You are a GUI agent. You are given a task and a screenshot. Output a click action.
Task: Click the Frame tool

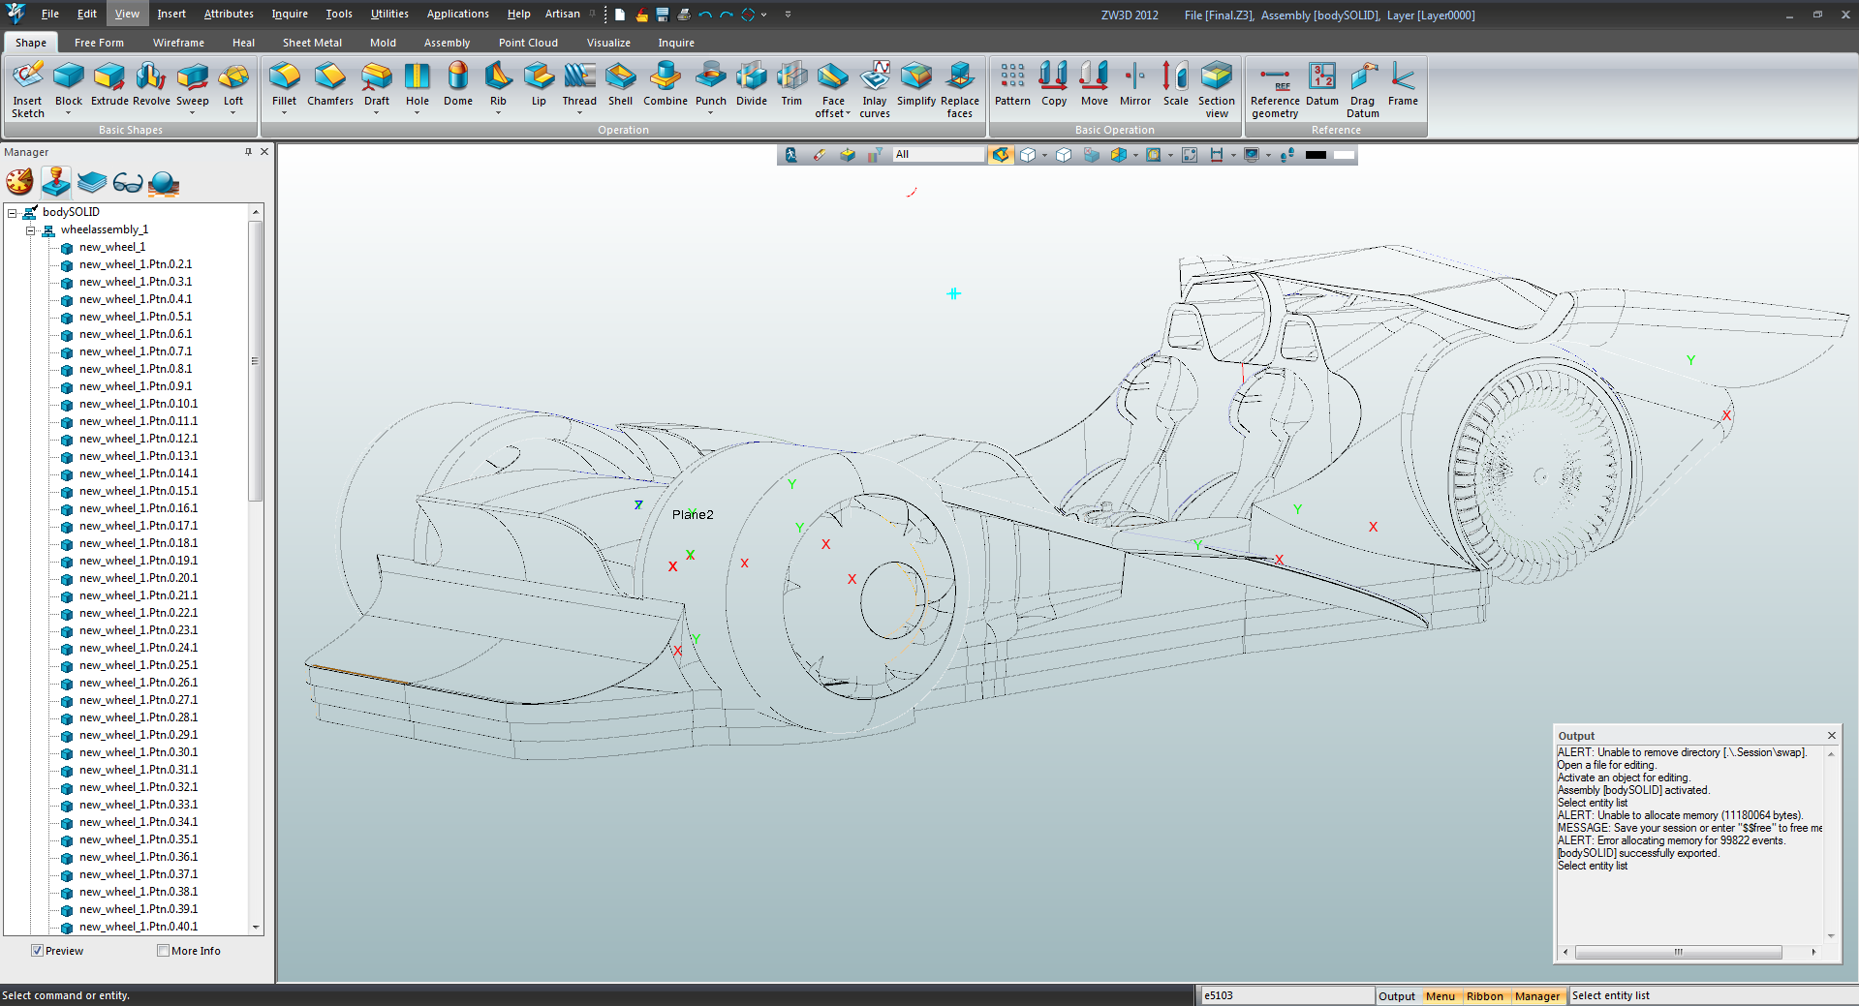click(x=1403, y=84)
